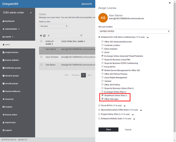Check SWAY option
Image resolution: width=176 pixels, height=142 pixels.
(102, 52)
